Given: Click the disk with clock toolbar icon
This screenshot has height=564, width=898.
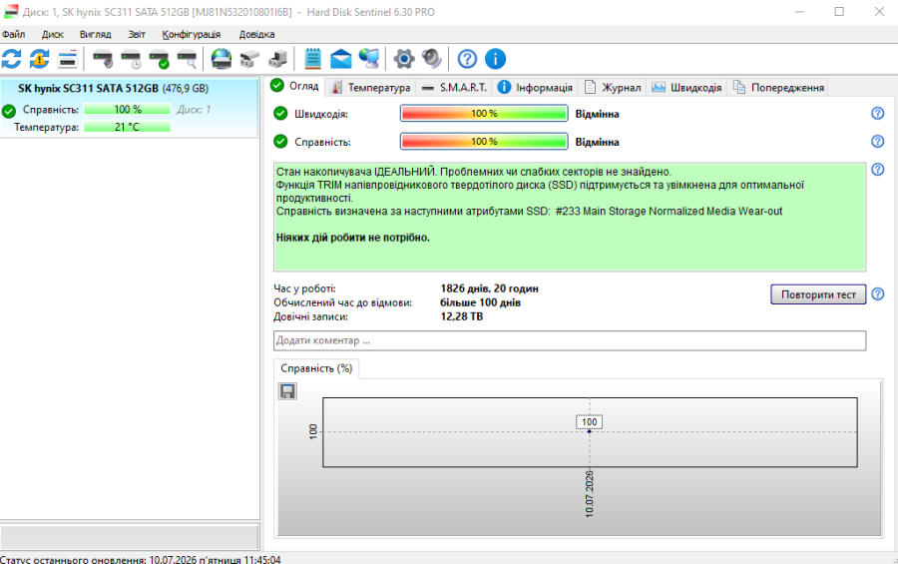Looking at the screenshot, I should 131,59.
